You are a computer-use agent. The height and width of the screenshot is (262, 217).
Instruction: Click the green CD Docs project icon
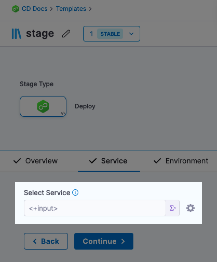[16, 9]
